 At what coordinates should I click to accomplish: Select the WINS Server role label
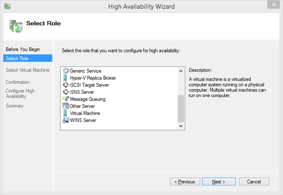click(x=83, y=120)
